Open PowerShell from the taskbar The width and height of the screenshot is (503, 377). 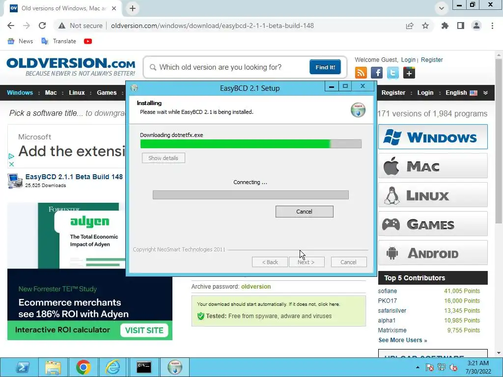[x=23, y=367]
